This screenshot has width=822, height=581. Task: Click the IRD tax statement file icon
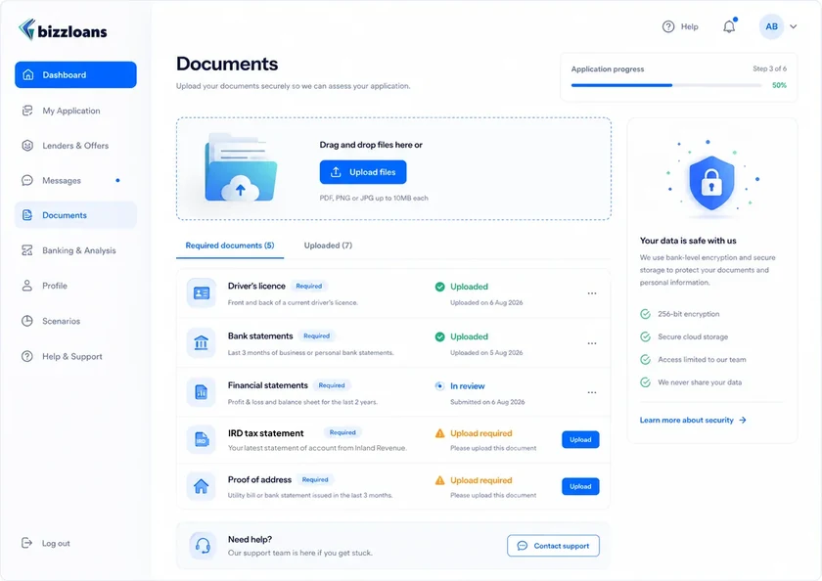point(202,439)
